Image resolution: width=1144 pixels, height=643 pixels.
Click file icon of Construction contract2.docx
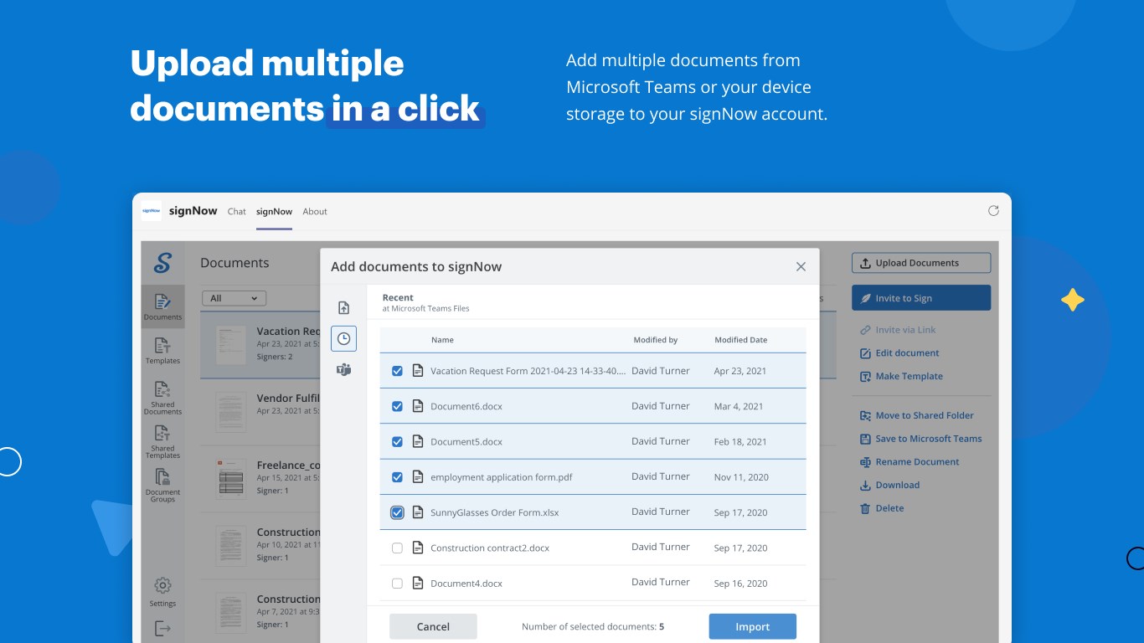click(x=418, y=548)
